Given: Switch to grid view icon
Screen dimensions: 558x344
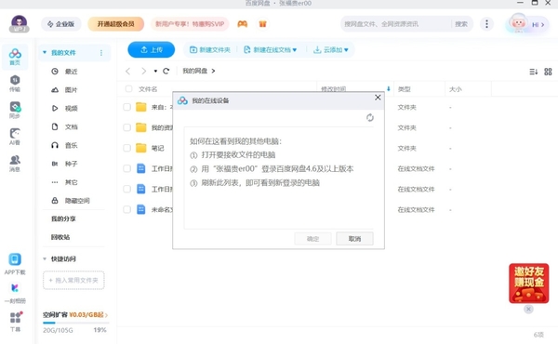Looking at the screenshot, I should point(548,72).
